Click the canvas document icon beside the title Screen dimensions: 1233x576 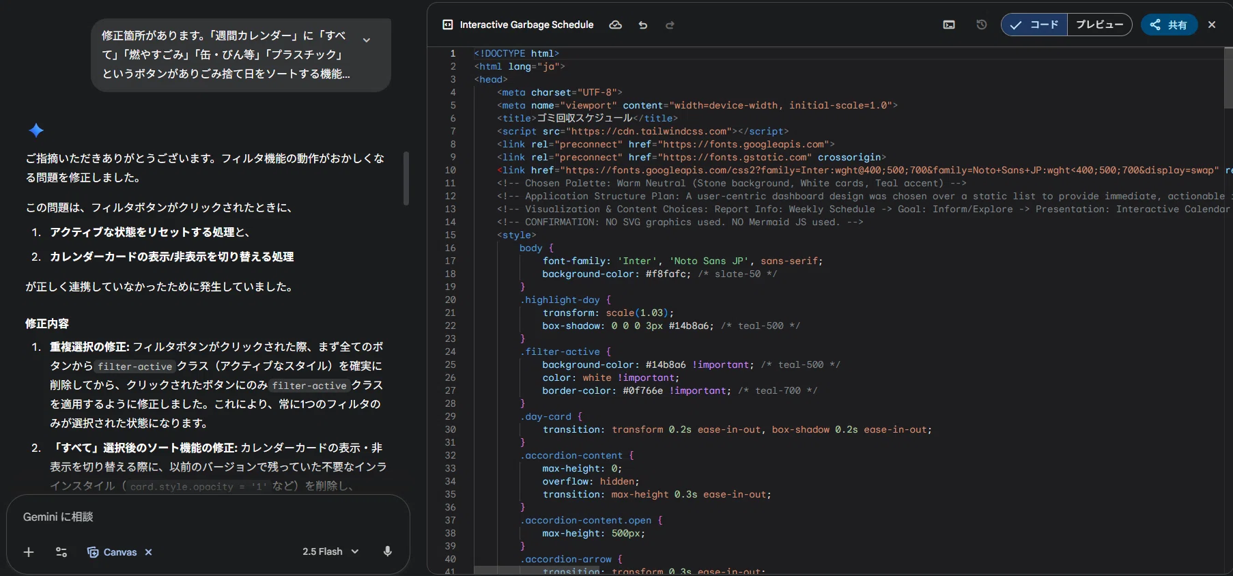click(x=448, y=25)
